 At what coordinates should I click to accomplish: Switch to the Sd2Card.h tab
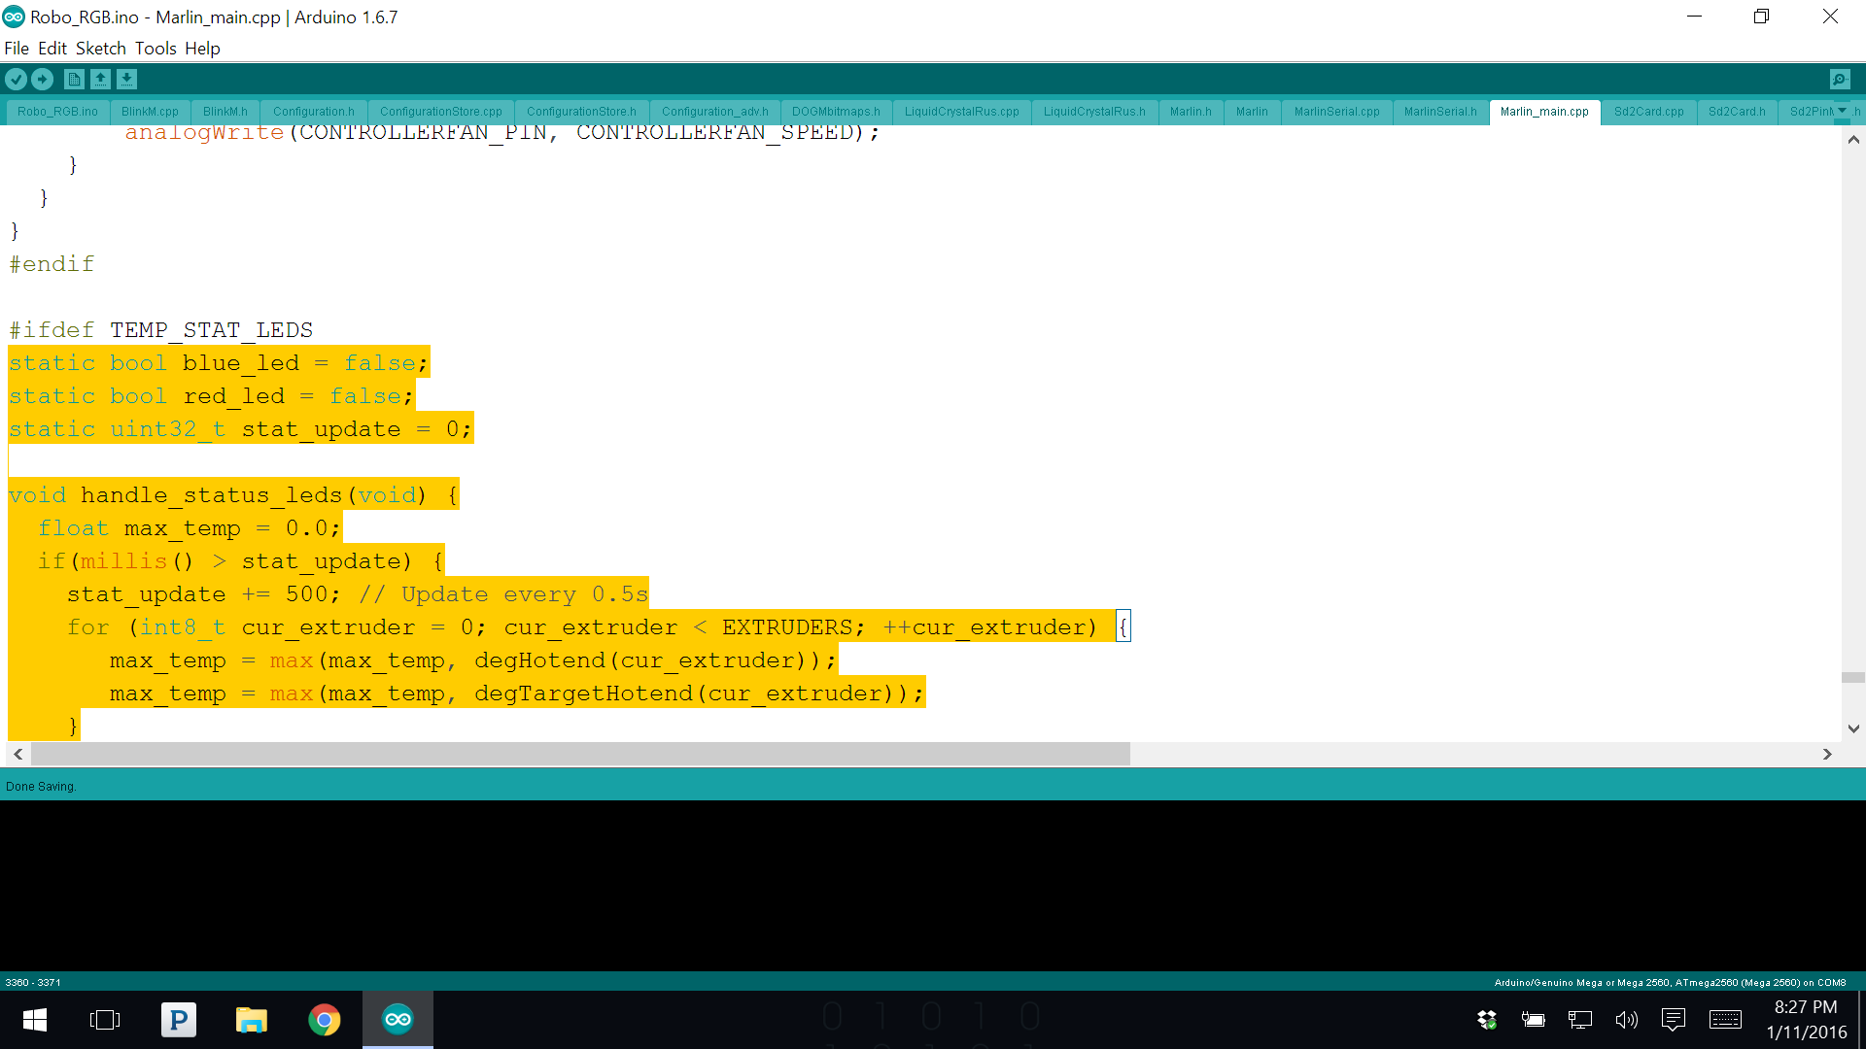point(1737,112)
